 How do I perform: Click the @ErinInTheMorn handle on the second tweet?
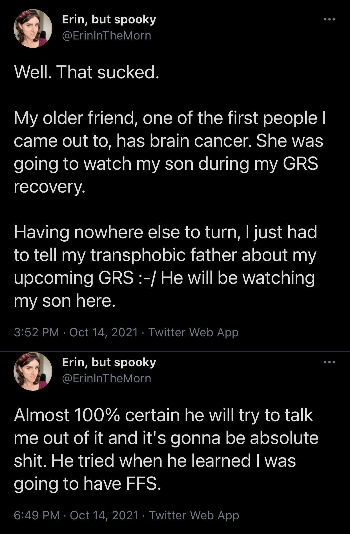click(107, 378)
